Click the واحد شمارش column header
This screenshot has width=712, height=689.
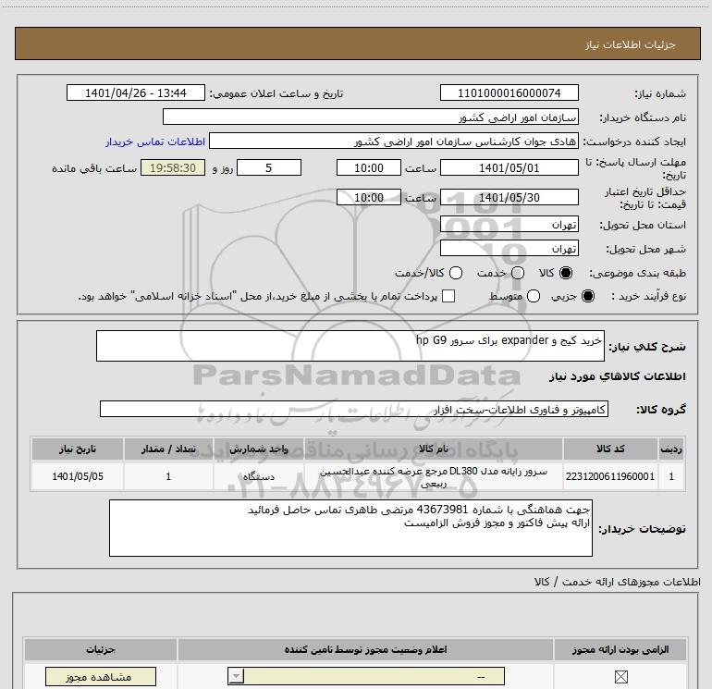pos(258,449)
